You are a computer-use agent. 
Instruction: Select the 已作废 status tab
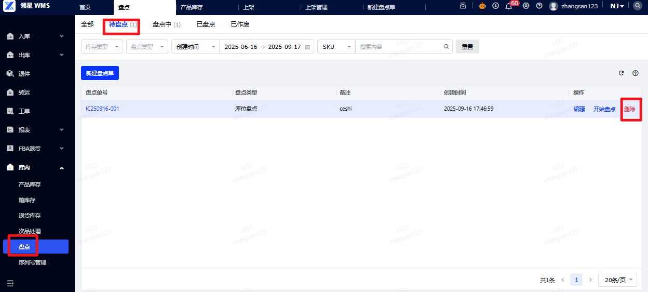240,24
